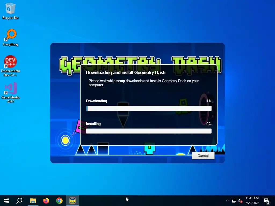Open the Recycle Bin desktop icon

coord(10,11)
